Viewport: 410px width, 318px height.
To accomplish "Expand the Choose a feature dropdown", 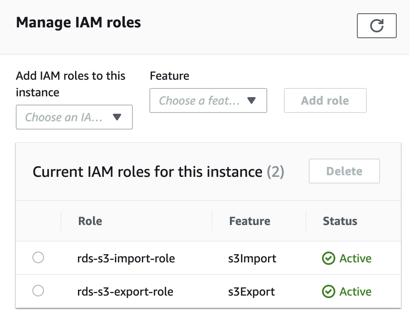I will click(208, 100).
